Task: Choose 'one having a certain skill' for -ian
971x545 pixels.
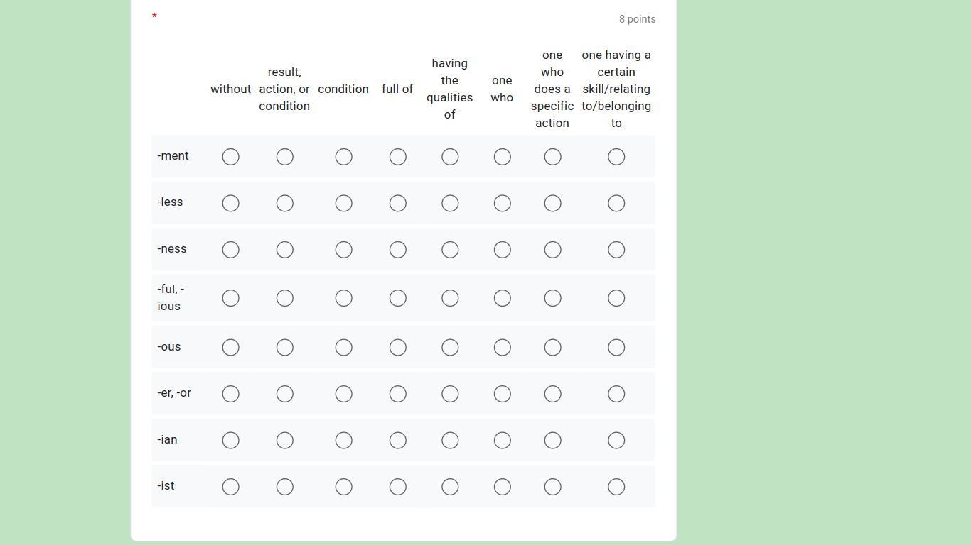Action: click(x=616, y=441)
